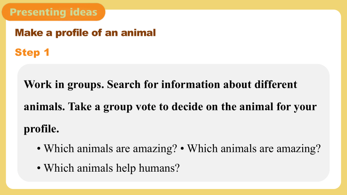Viewport: 347px width, 195px height.
Task: Click the orange Step 1 label
Action: (x=32, y=53)
